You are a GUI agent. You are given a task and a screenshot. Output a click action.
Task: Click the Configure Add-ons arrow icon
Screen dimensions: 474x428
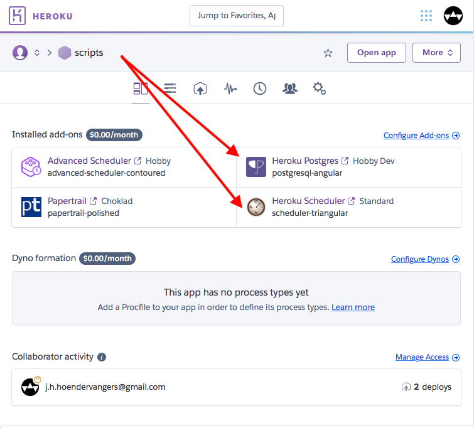456,136
